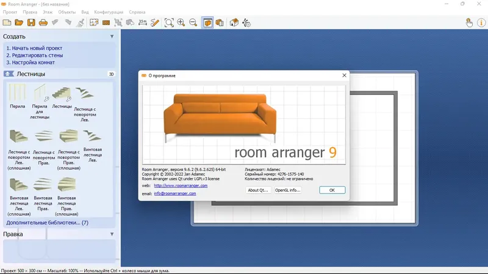This screenshot has height=274, width=488.
Task: Select 'Лестница с поворотом Прав. (сплошная)' object
Action: (68, 149)
